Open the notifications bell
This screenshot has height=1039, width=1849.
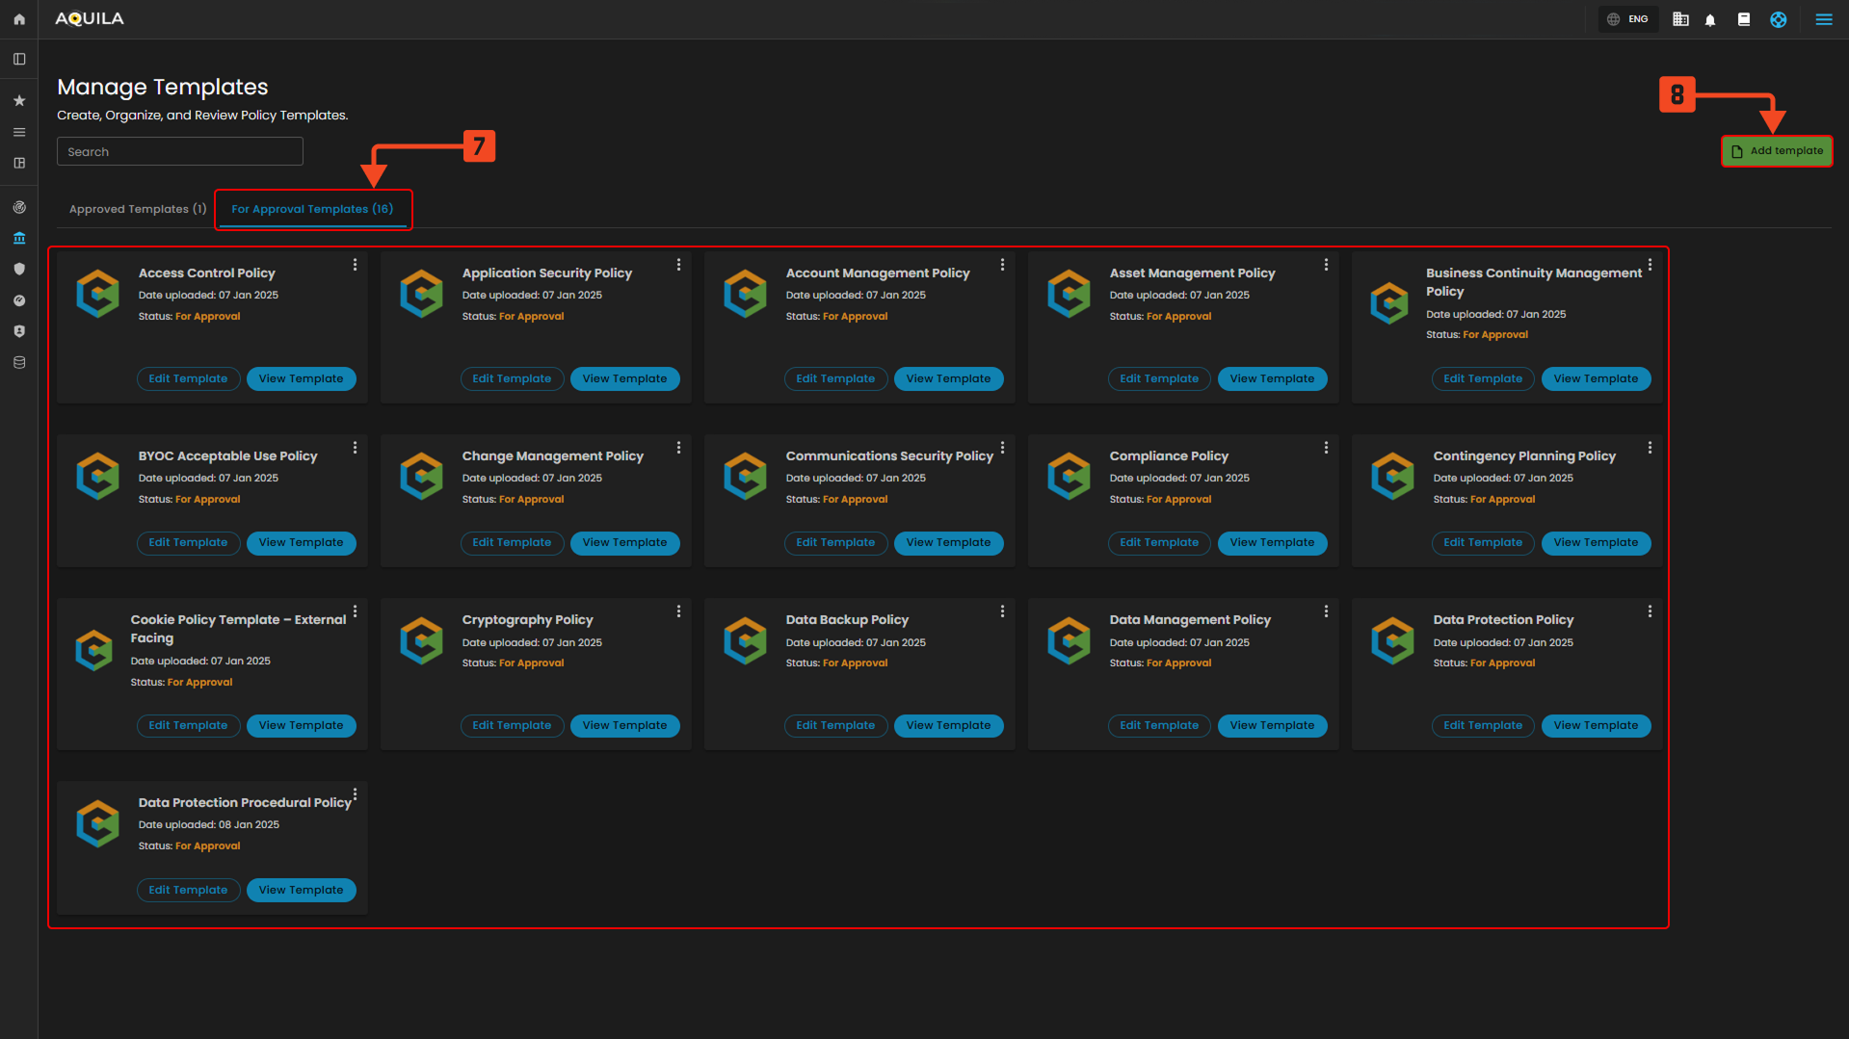point(1710,19)
